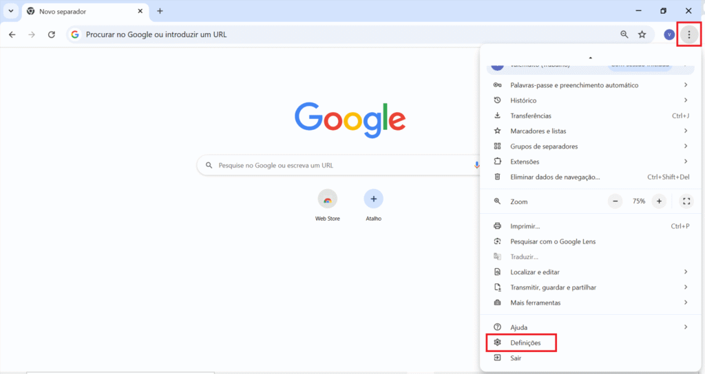Open the Histórico menu entry
Viewport: 705px width, 374px height.
point(590,100)
